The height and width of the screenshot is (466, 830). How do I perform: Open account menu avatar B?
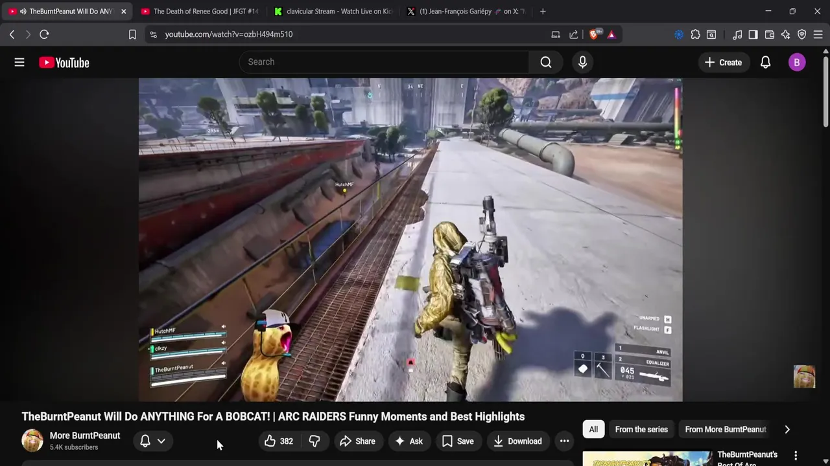(x=797, y=62)
